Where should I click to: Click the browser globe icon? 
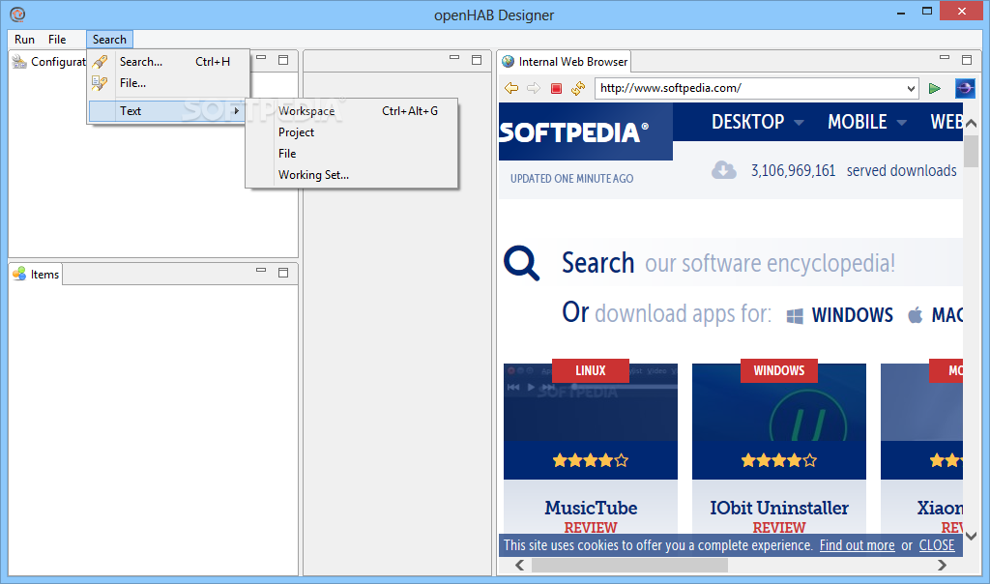pyautogui.click(x=965, y=88)
